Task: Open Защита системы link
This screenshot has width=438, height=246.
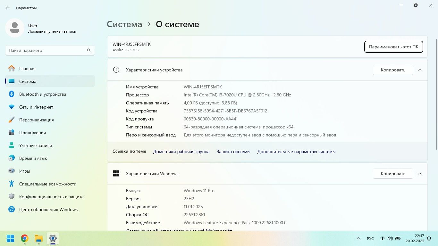Action: 233,152
